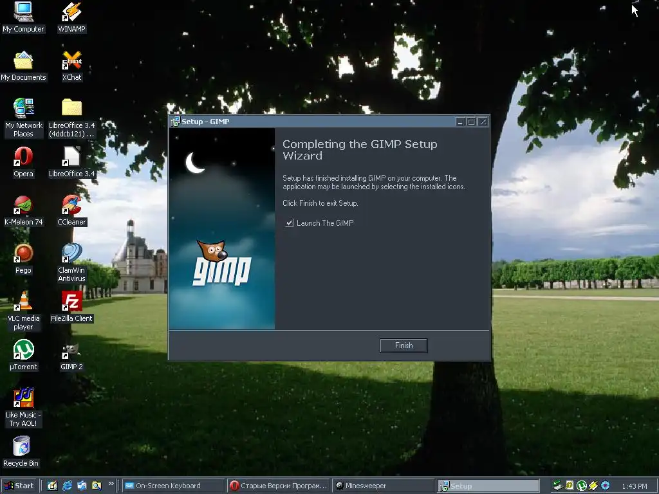Screen dimensions: 659x494
Task: Select the LibreOffice 3.4 (4ddcb121) folder
Action: 71,118
